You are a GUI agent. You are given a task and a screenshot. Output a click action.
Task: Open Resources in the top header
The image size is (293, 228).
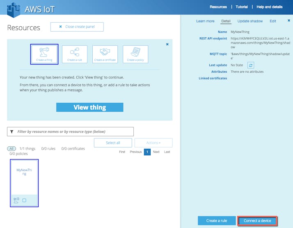tap(218, 7)
